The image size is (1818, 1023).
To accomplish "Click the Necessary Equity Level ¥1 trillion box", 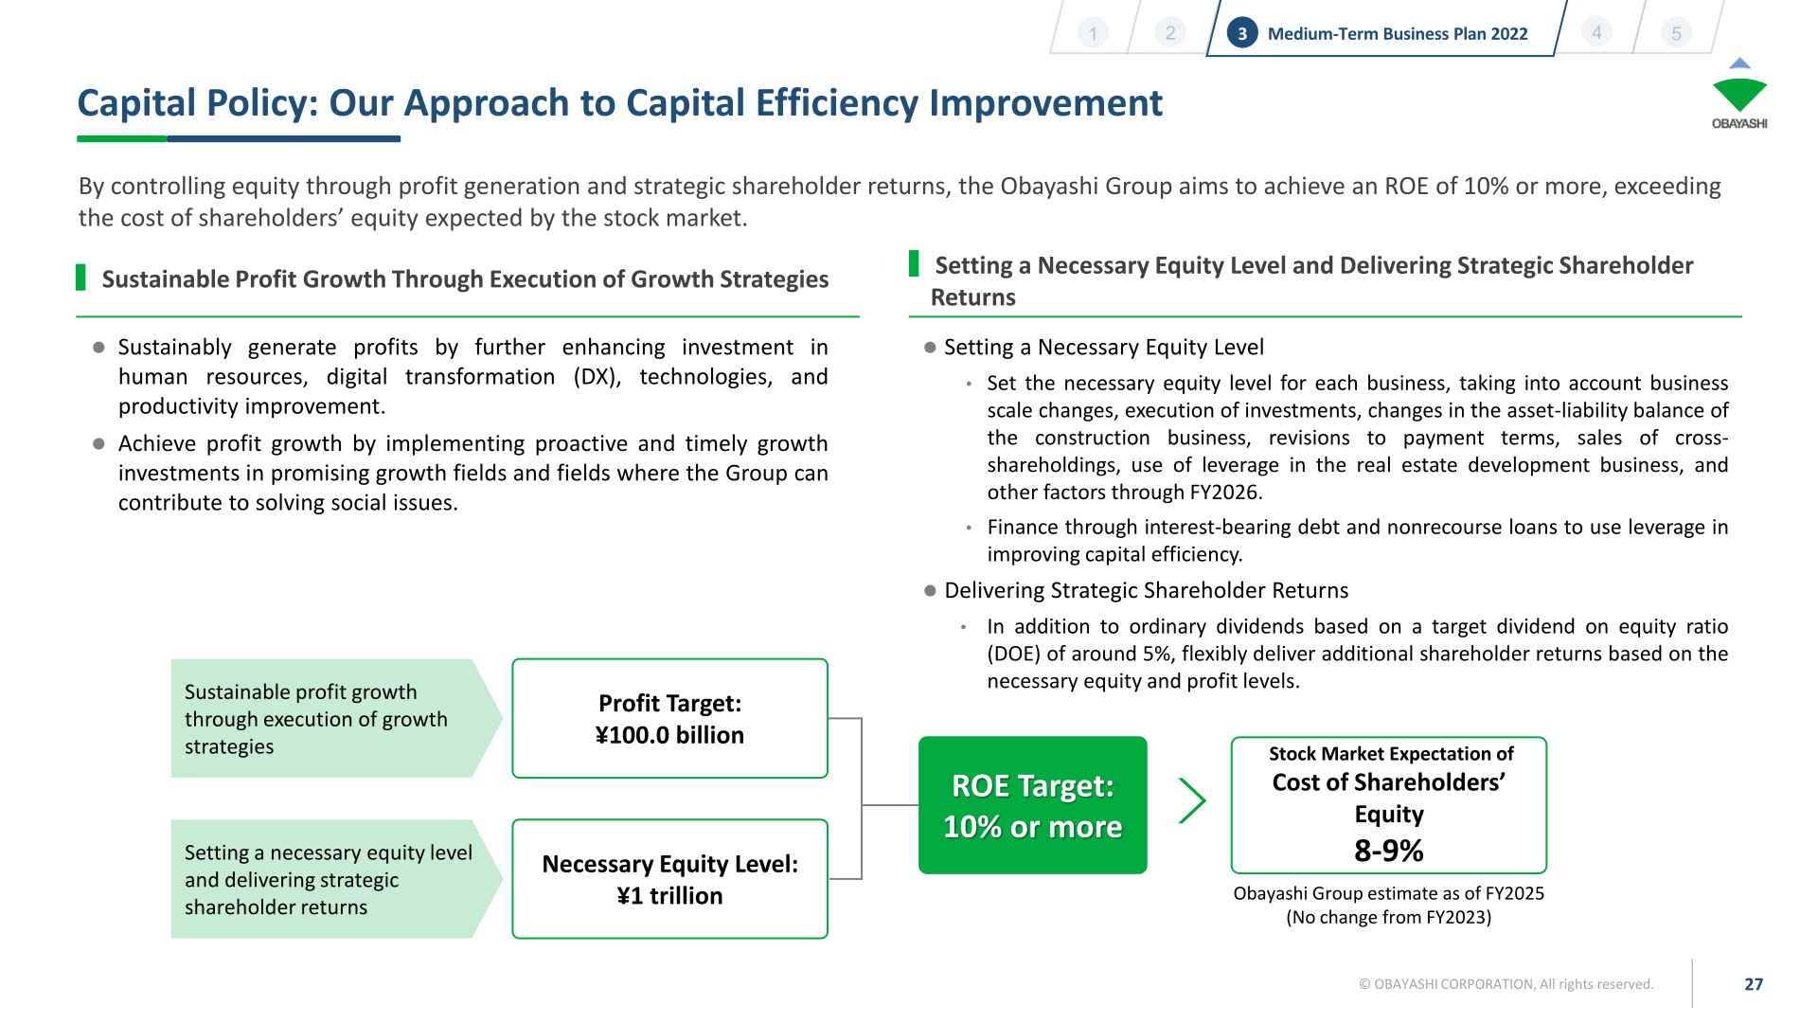I will tap(670, 879).
